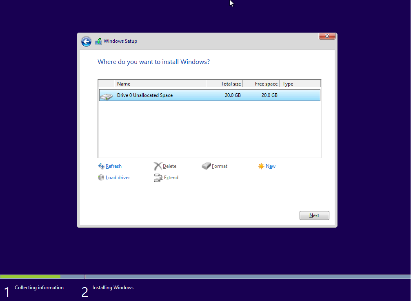Sort by the Name column header
The height and width of the screenshot is (301, 411).
point(160,83)
